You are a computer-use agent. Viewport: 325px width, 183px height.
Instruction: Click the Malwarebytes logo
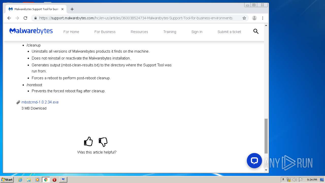31,31
